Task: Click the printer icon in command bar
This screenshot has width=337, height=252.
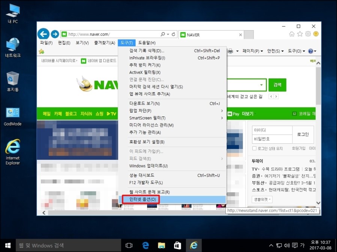Action: pos(230,51)
